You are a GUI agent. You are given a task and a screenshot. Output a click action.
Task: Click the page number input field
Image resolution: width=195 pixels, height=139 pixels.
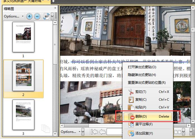tap(114, 132)
